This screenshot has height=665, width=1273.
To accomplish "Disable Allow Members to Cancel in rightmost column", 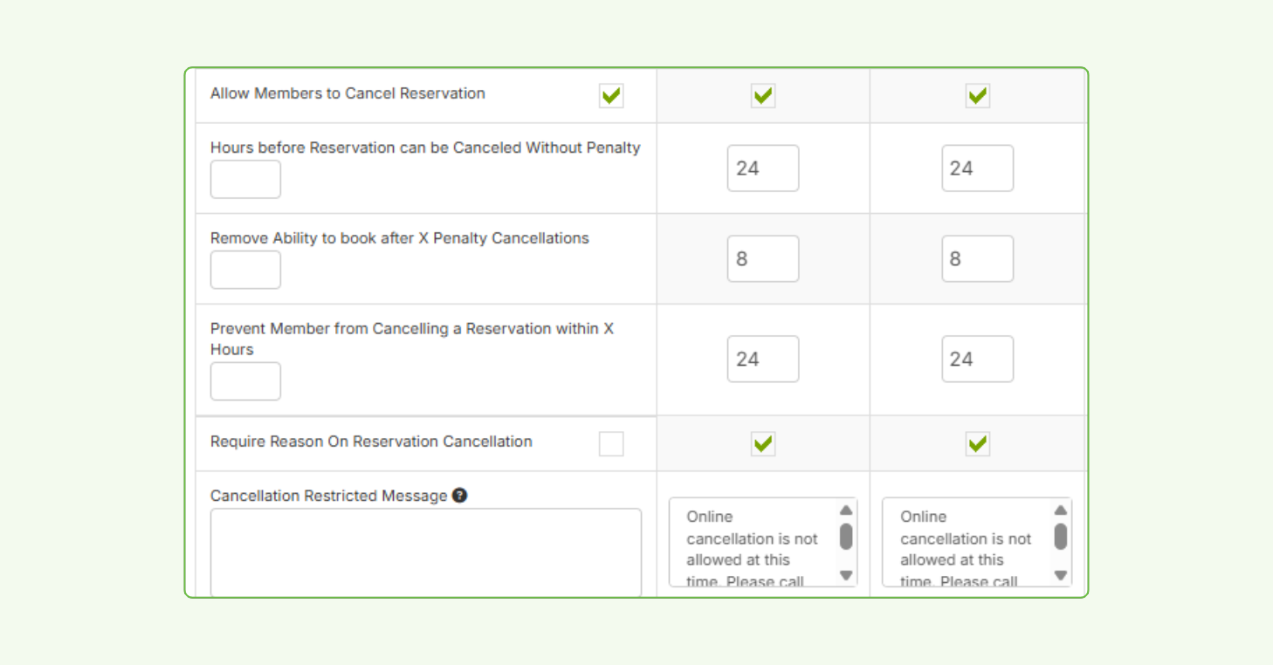I will pos(977,96).
